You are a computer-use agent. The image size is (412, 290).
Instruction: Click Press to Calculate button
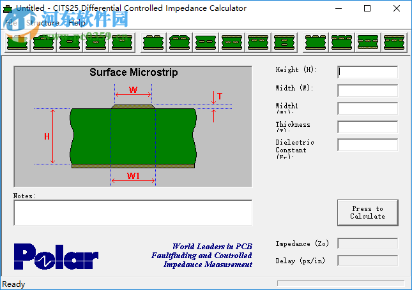click(367, 213)
